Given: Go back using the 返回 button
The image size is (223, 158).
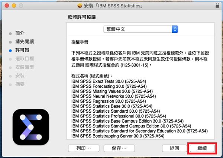Looking at the screenshot, I should pos(174,148).
